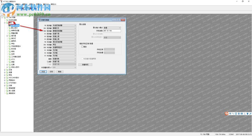
Task: Click the 打印 button
Action: pos(51,72)
